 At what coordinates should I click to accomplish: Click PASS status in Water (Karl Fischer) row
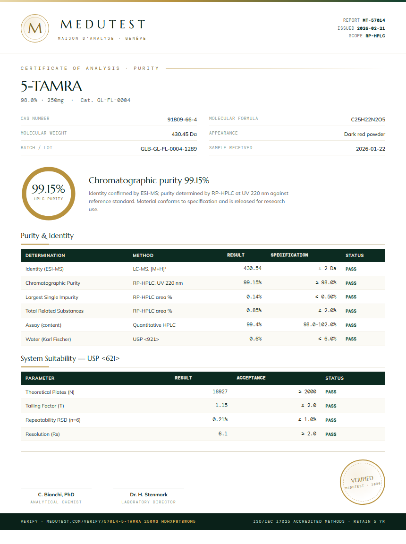click(351, 339)
